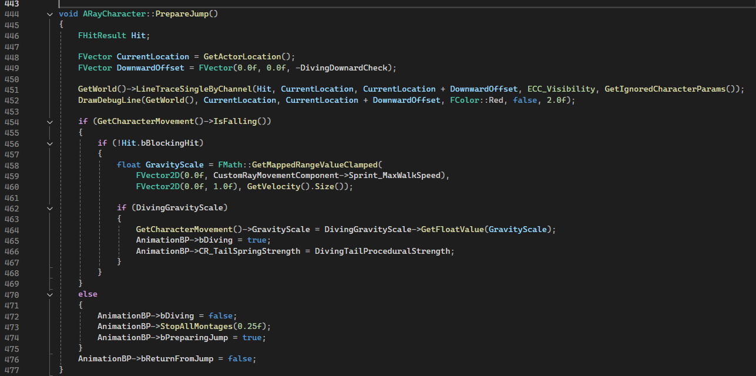Click line number 451 in the gutter
756x376 pixels.
(11, 89)
